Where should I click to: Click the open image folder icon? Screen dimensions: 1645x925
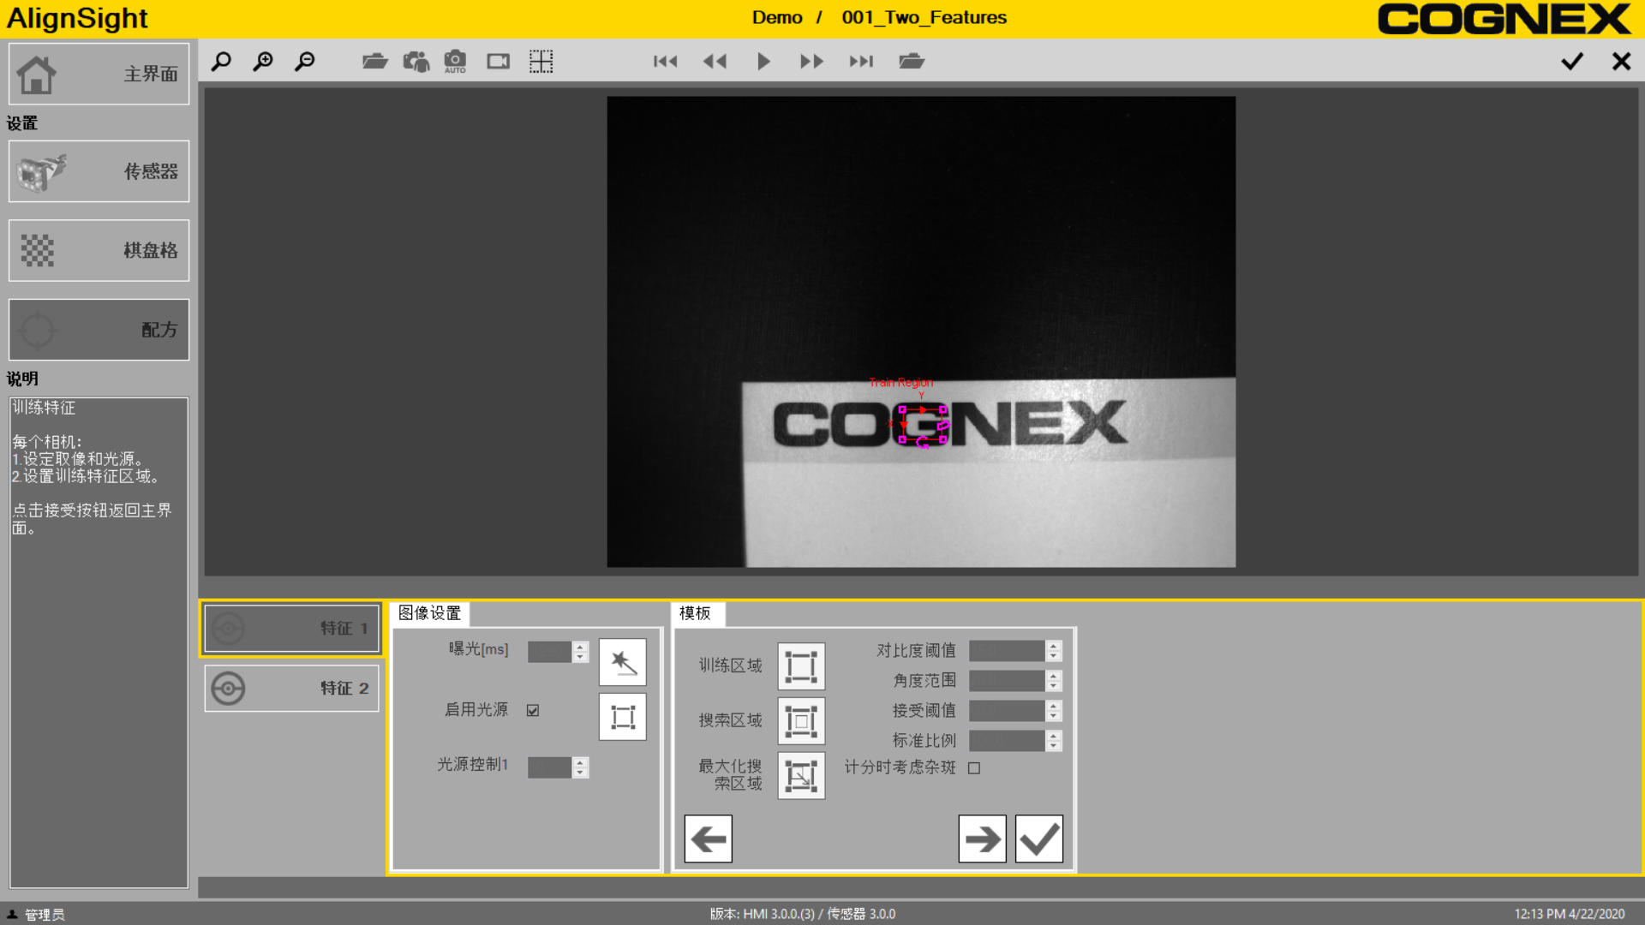374,61
